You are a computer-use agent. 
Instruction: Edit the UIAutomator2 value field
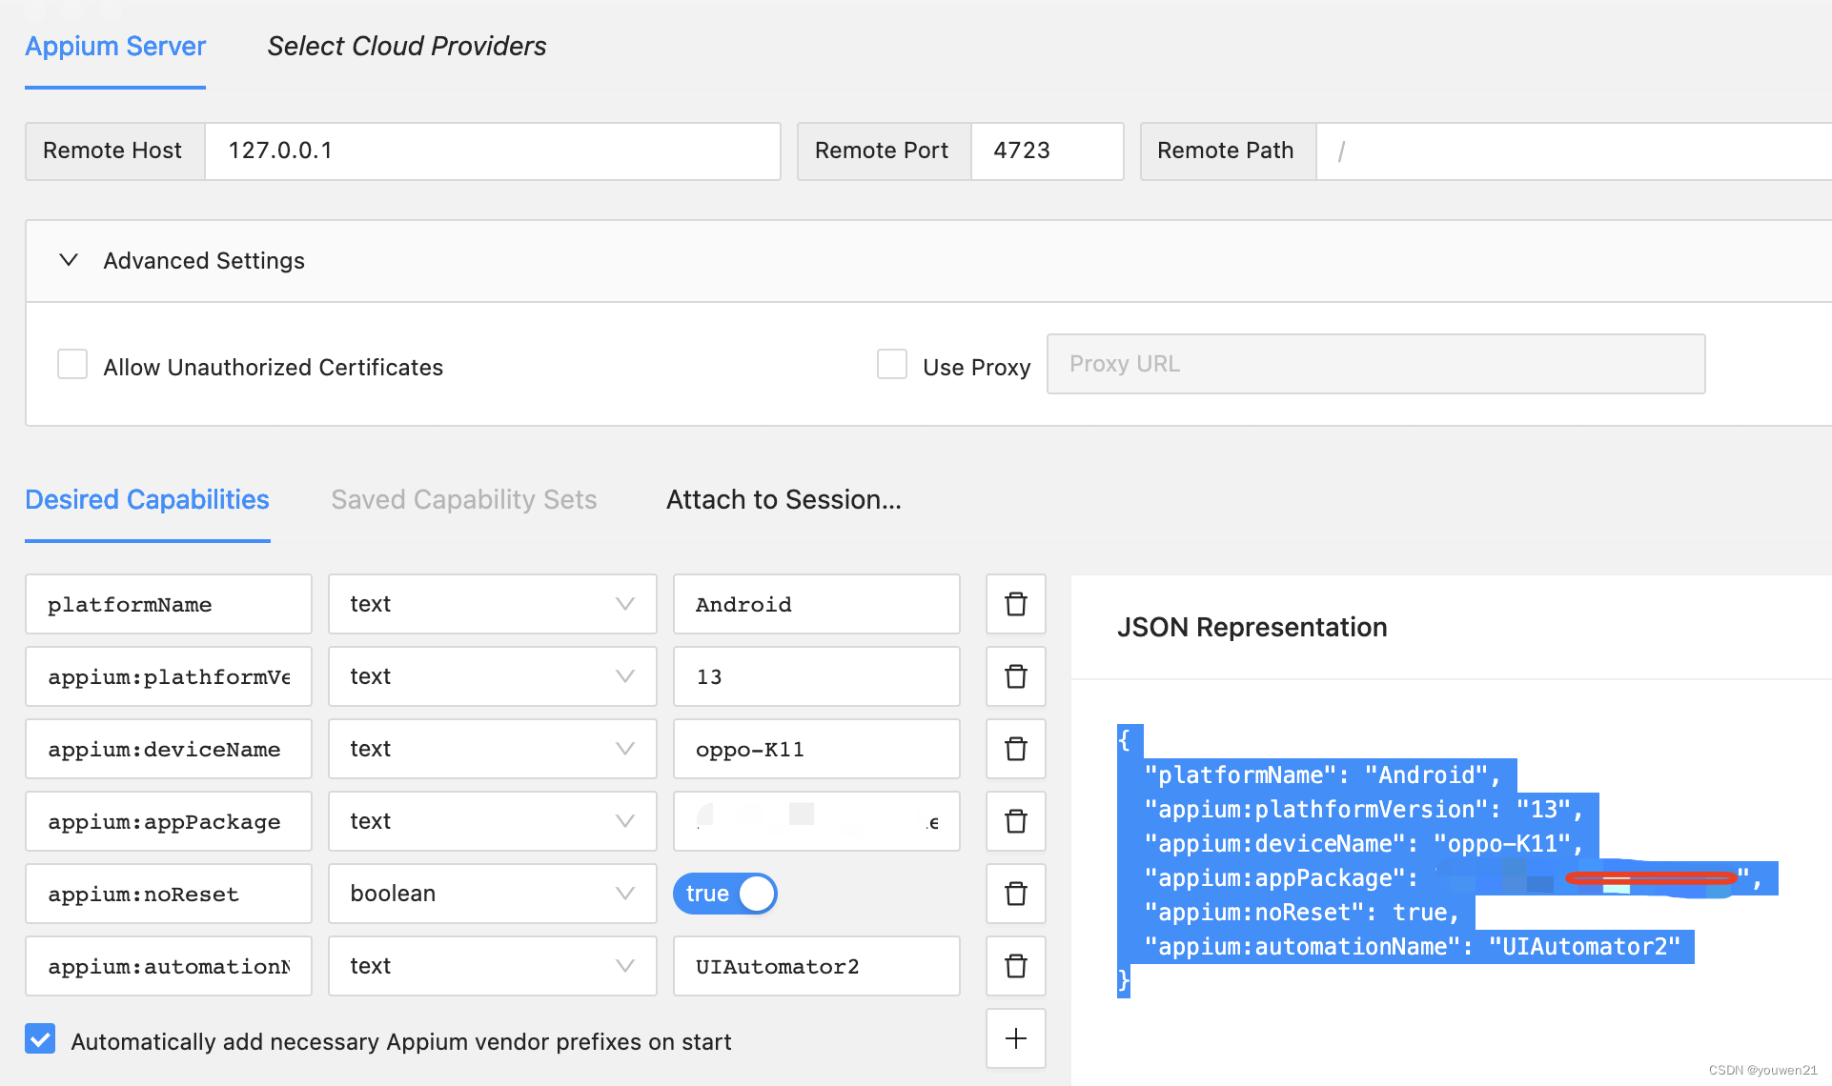(x=817, y=966)
